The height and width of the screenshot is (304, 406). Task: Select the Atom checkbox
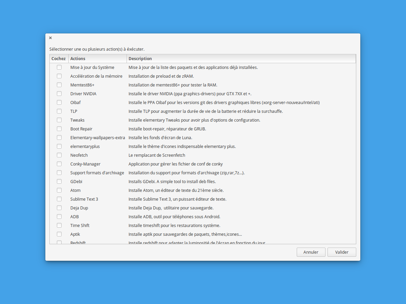click(x=59, y=190)
